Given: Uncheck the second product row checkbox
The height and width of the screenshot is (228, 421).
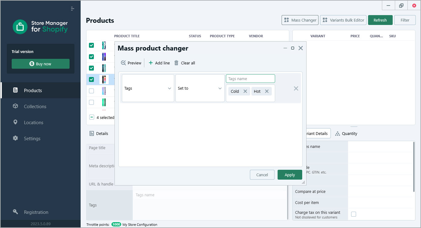Looking at the screenshot, I should pos(91,57).
